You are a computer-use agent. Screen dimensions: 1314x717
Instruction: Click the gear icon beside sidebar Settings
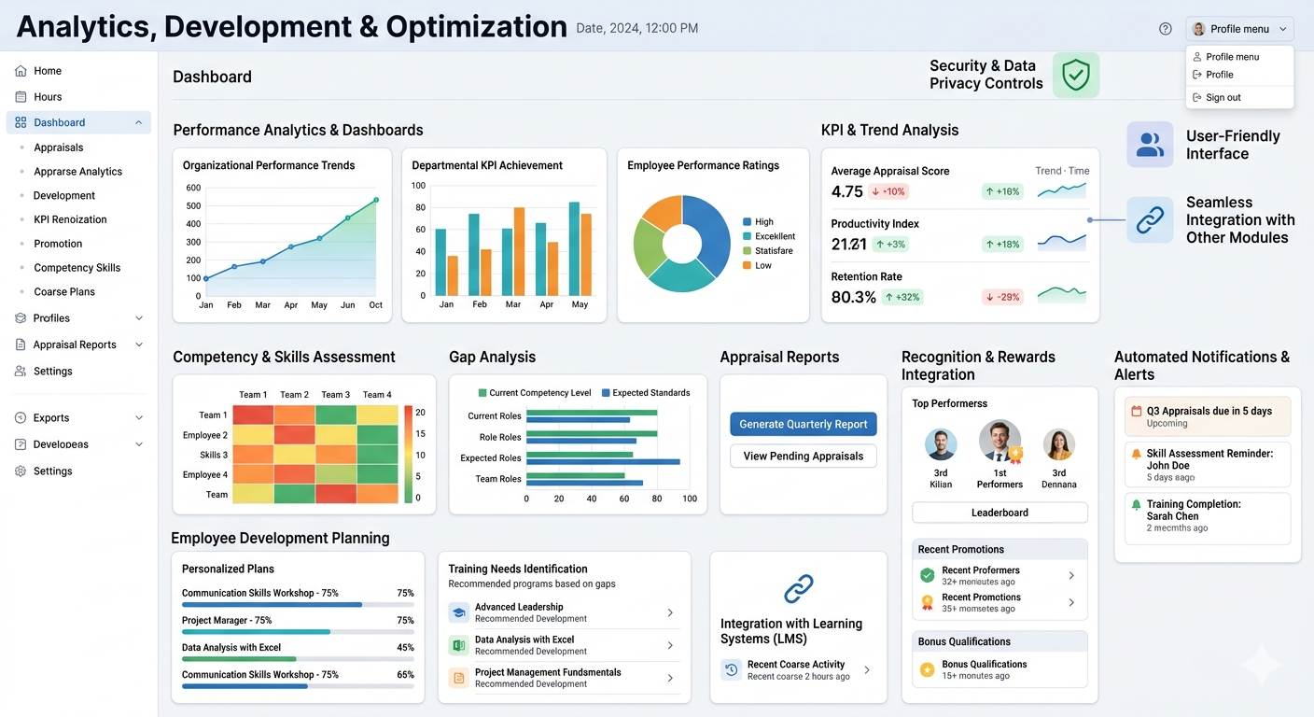(x=21, y=471)
